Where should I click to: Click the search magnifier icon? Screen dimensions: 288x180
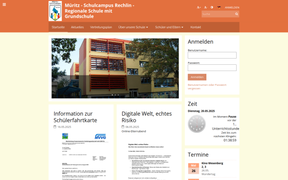(237, 14)
